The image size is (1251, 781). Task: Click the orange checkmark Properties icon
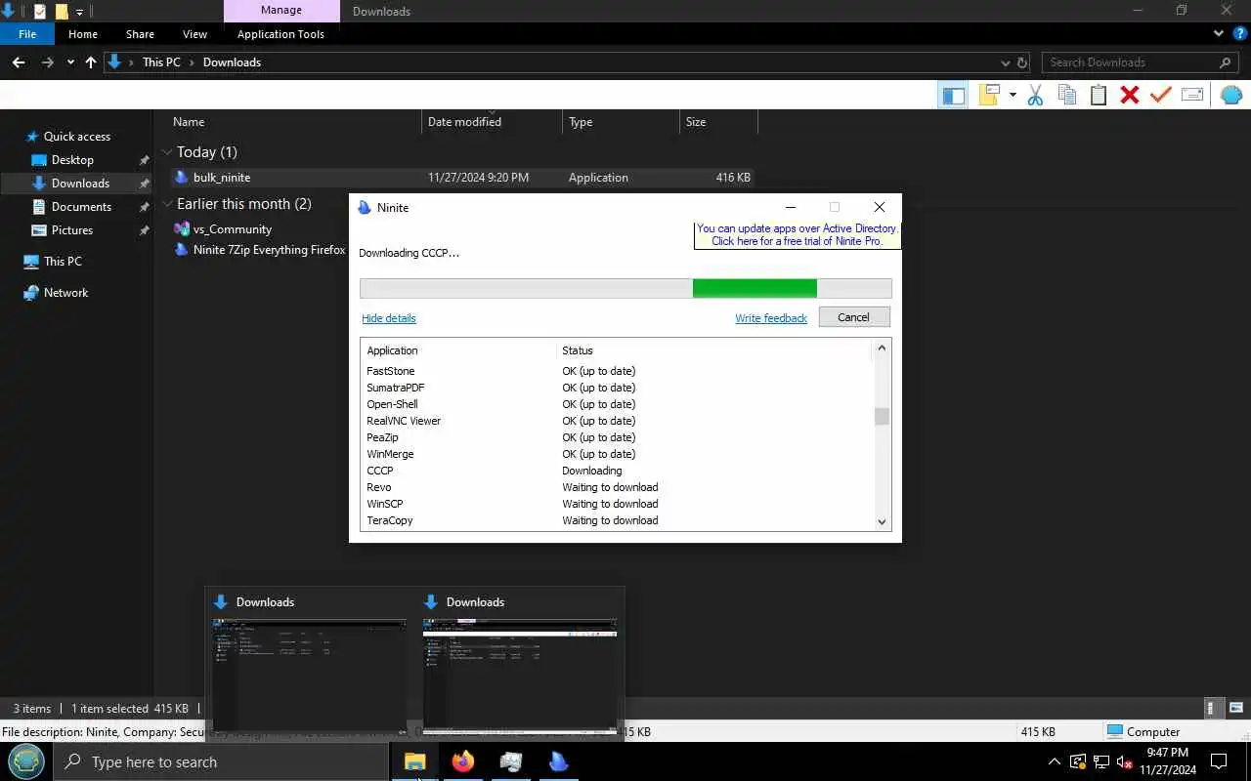coord(1161,95)
